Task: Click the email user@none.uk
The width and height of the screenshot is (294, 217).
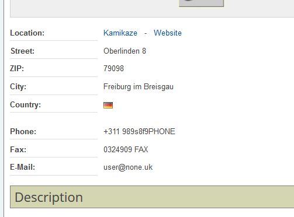Action: point(128,167)
